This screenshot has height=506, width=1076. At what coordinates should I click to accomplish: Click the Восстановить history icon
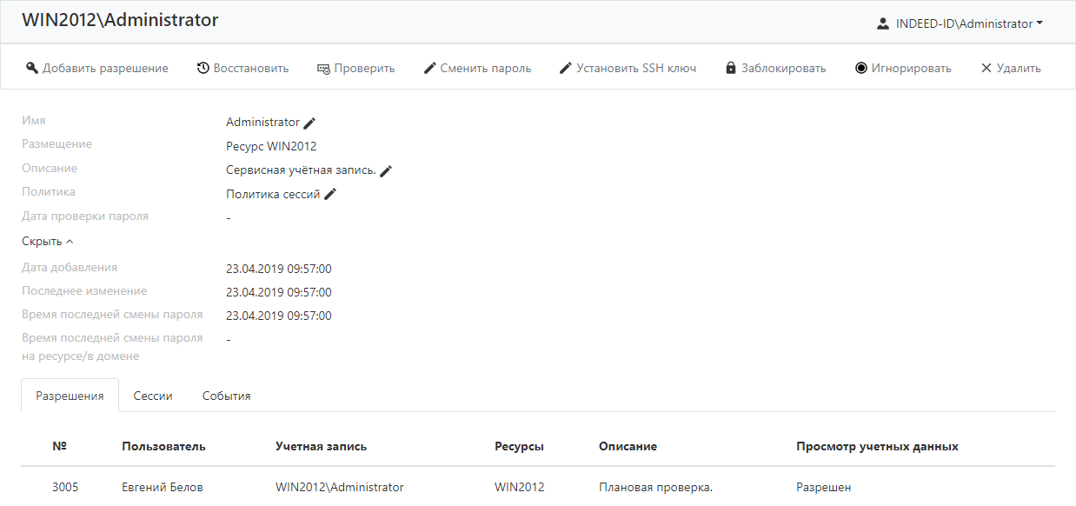(203, 68)
